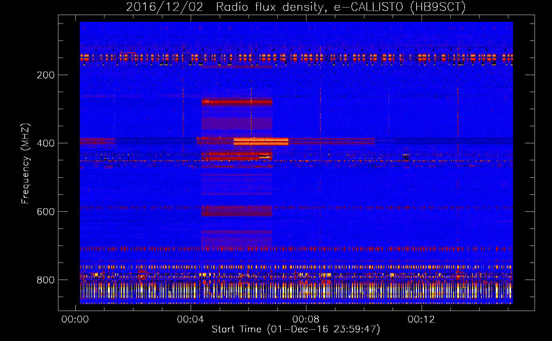Select the 400 frequency tick label
Image resolution: width=552 pixels, height=341 pixels.
tap(46, 143)
